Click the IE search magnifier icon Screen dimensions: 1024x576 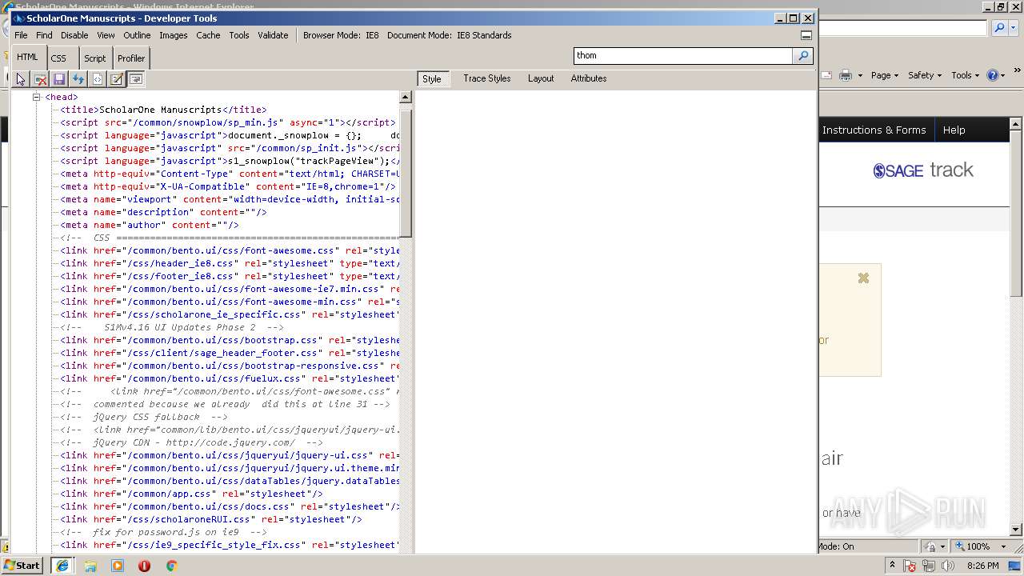click(999, 28)
